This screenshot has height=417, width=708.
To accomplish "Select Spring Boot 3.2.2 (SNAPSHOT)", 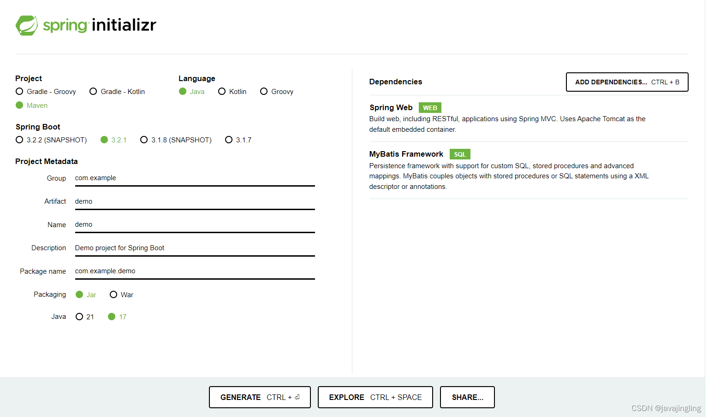I will [x=51, y=140].
